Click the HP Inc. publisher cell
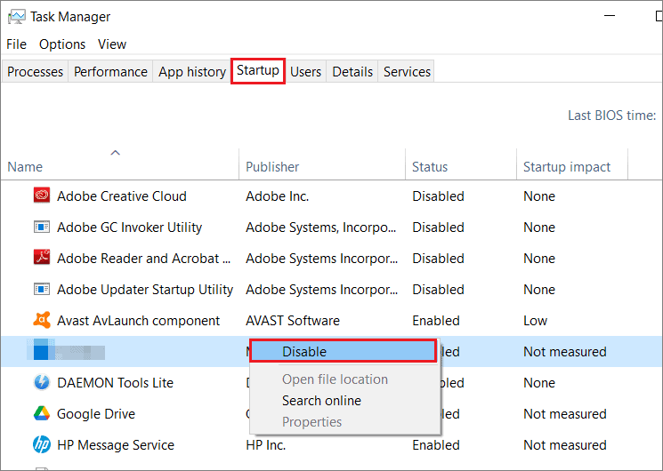663x471 pixels. pyautogui.click(x=265, y=445)
